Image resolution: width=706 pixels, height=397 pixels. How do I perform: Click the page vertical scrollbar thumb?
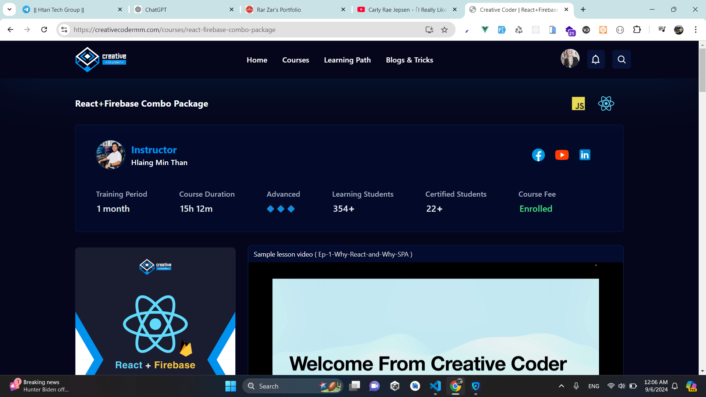tap(702, 70)
